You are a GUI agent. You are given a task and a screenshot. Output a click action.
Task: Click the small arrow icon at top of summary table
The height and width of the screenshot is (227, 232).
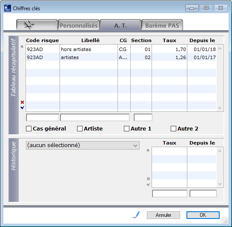tap(22, 47)
